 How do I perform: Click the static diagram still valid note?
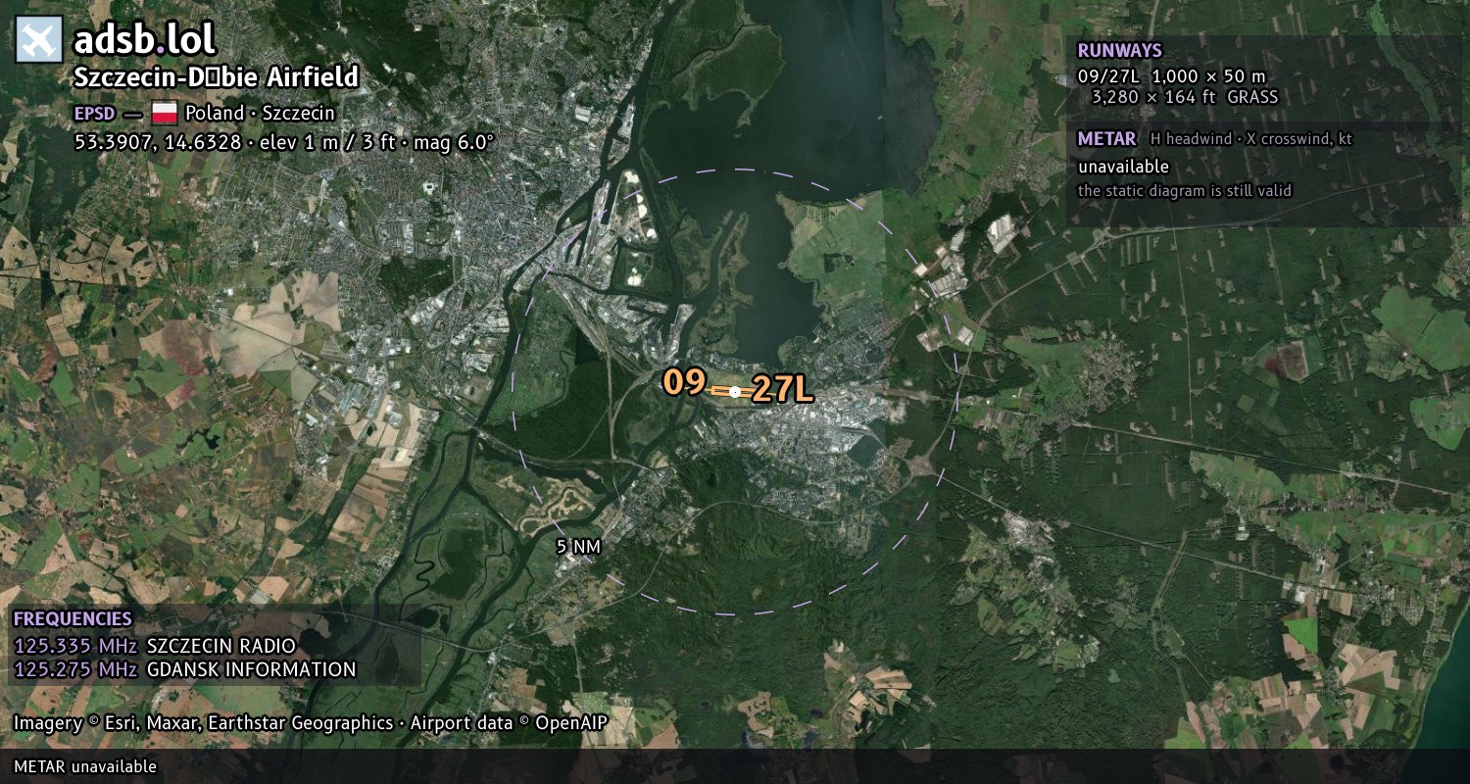1184,190
